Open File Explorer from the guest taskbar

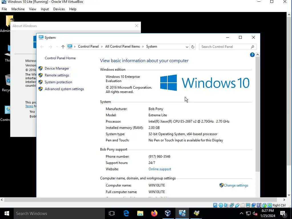point(140,213)
